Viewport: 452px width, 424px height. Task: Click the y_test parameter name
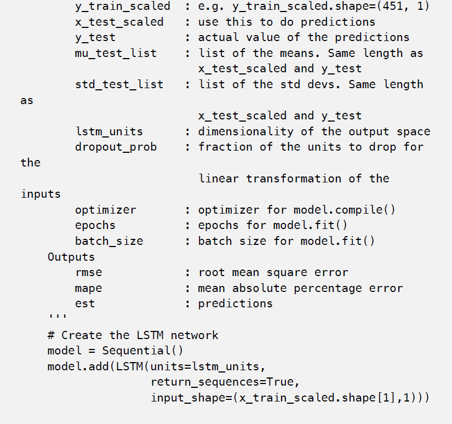(x=95, y=38)
